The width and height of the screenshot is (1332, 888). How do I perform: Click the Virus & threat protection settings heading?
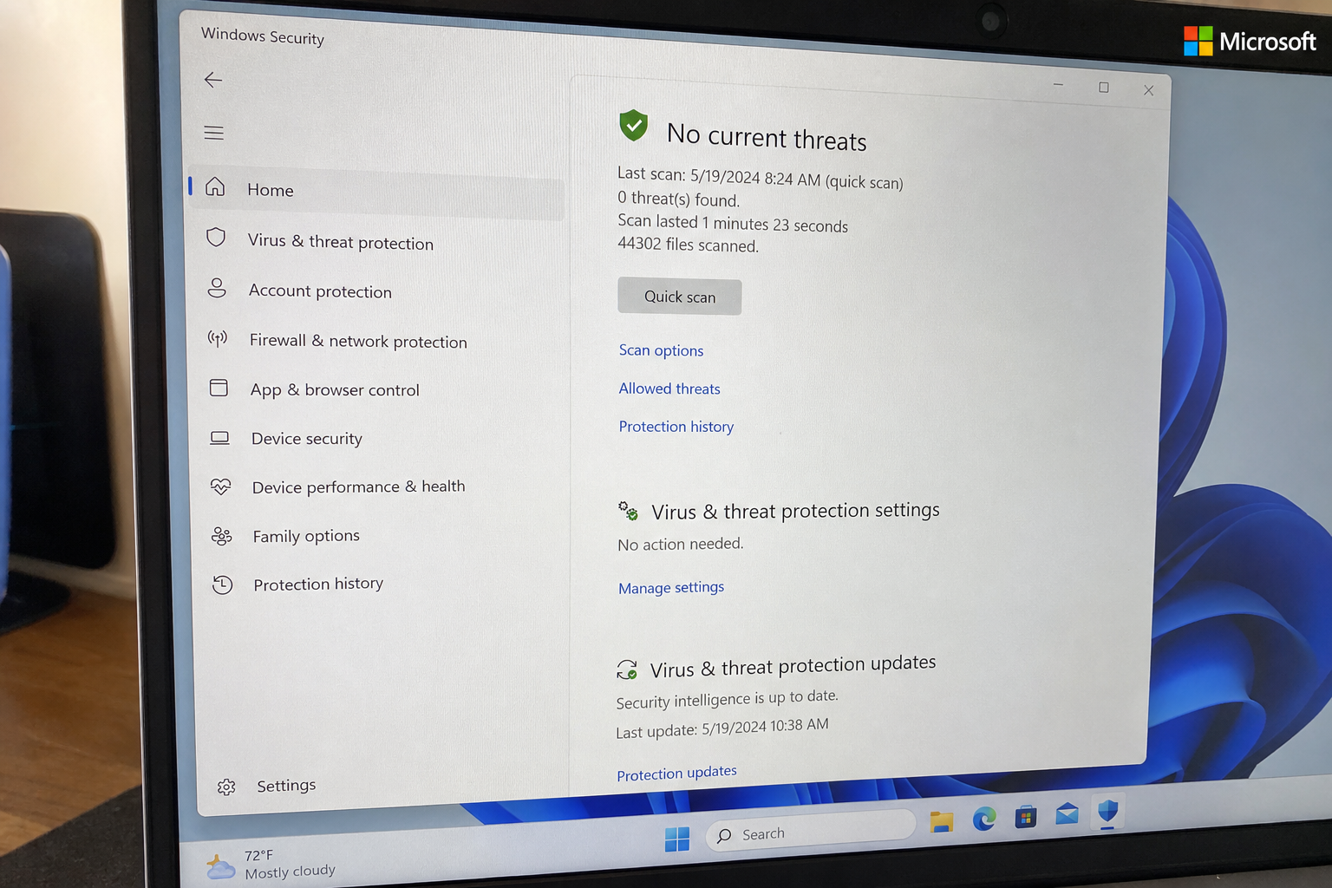point(795,511)
